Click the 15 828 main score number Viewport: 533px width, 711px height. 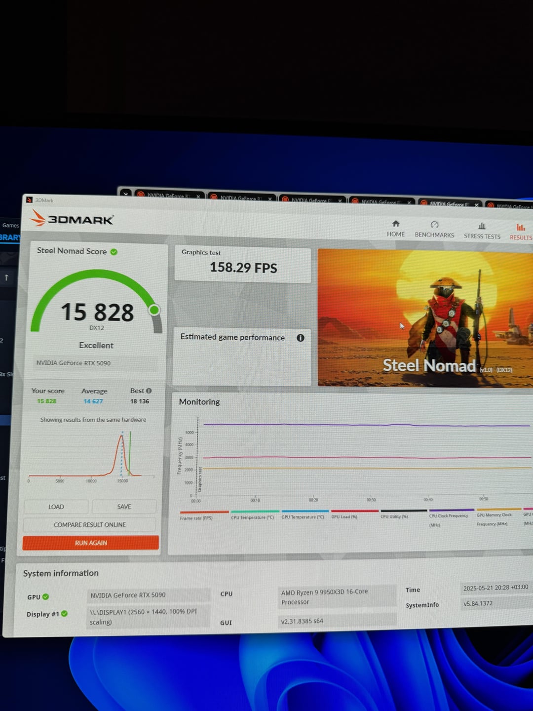tap(97, 312)
